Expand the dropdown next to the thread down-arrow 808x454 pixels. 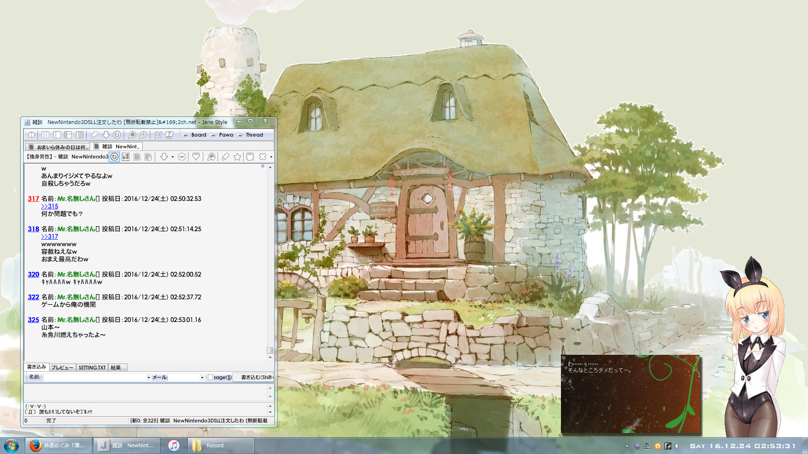point(173,157)
